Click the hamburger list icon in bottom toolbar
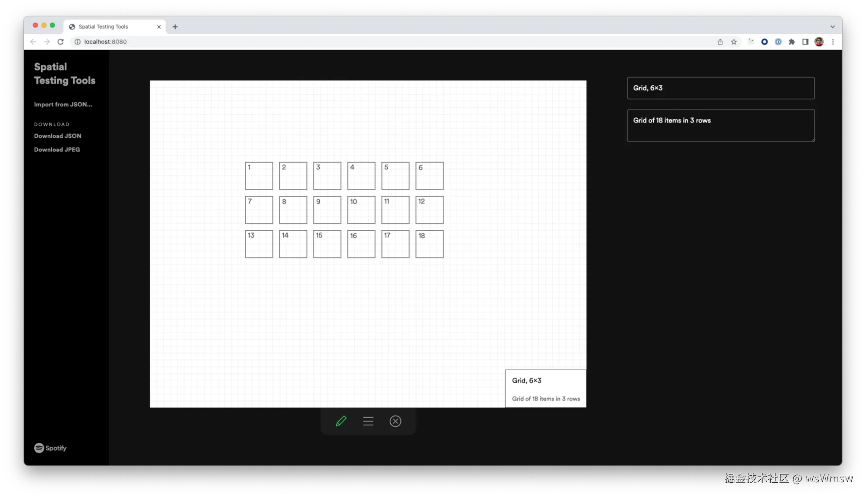Screen dimensions: 866x497 [368, 421]
